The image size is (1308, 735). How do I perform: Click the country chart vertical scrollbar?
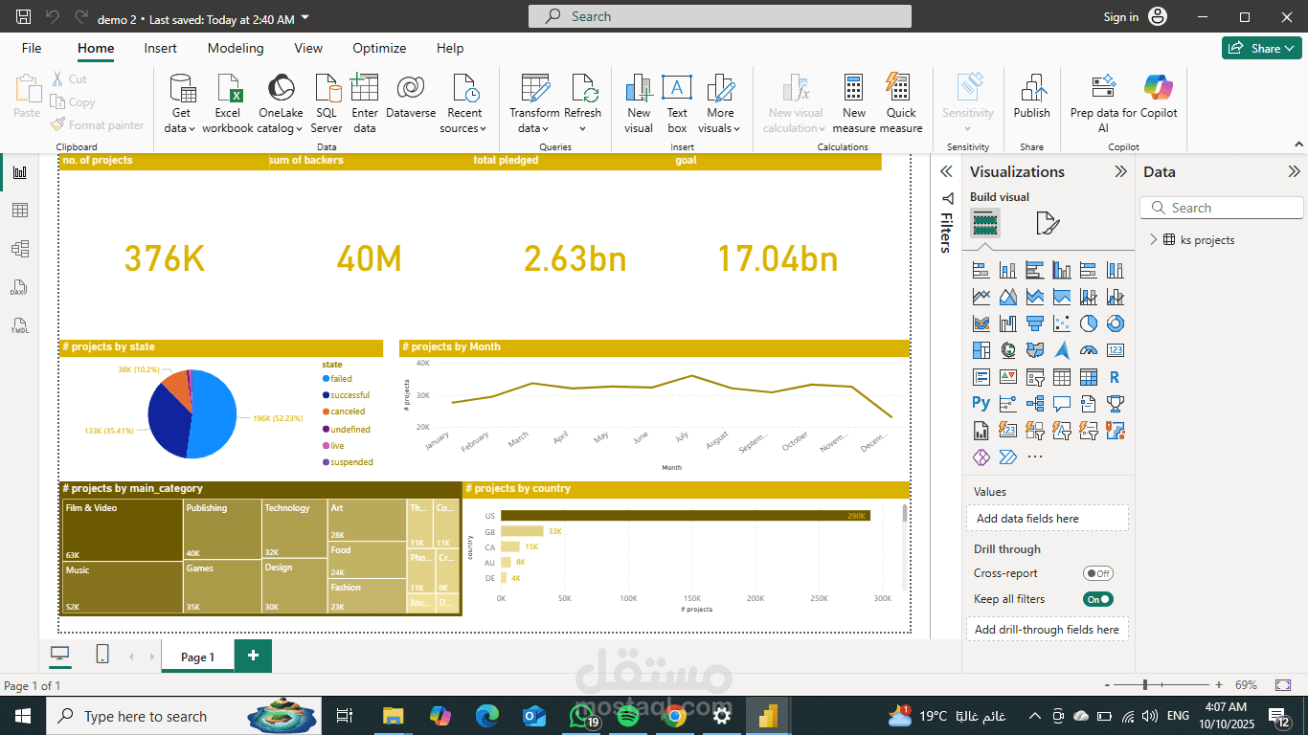click(x=905, y=513)
